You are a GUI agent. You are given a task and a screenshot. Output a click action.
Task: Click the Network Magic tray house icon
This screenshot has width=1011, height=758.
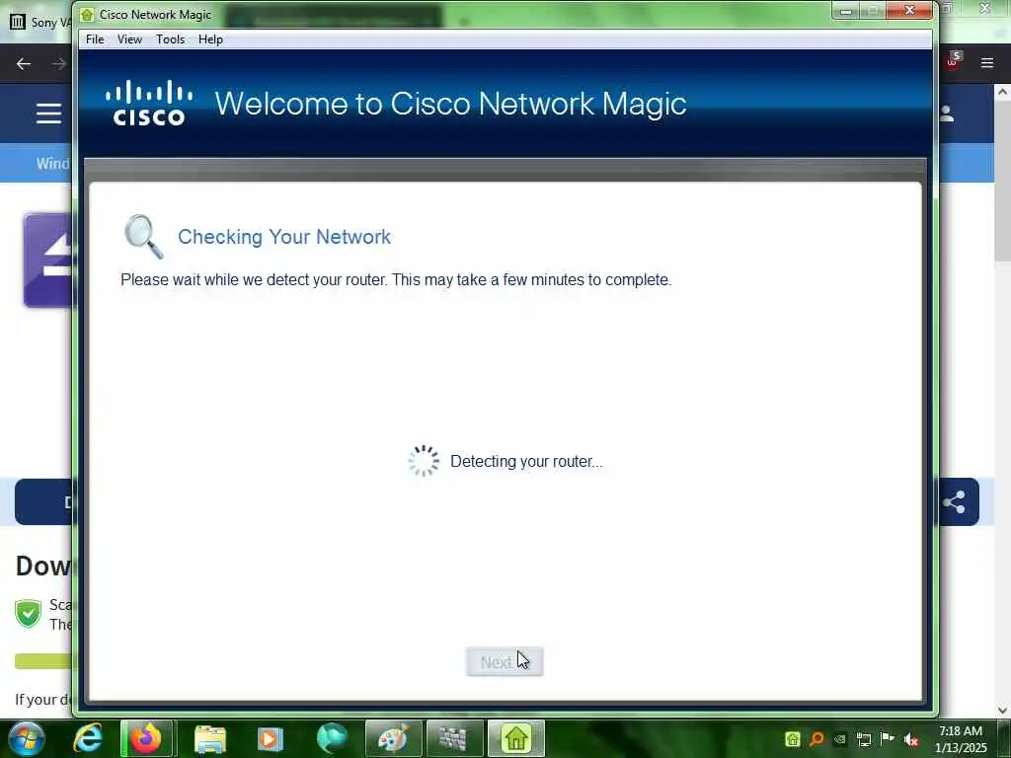[793, 738]
